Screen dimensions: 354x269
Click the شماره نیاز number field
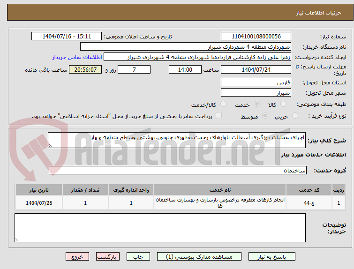(x=256, y=37)
